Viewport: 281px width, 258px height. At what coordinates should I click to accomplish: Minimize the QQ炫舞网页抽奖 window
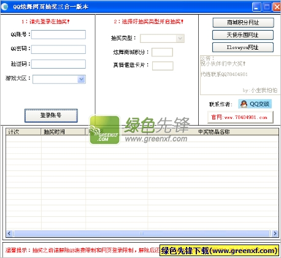[x=256, y=7]
